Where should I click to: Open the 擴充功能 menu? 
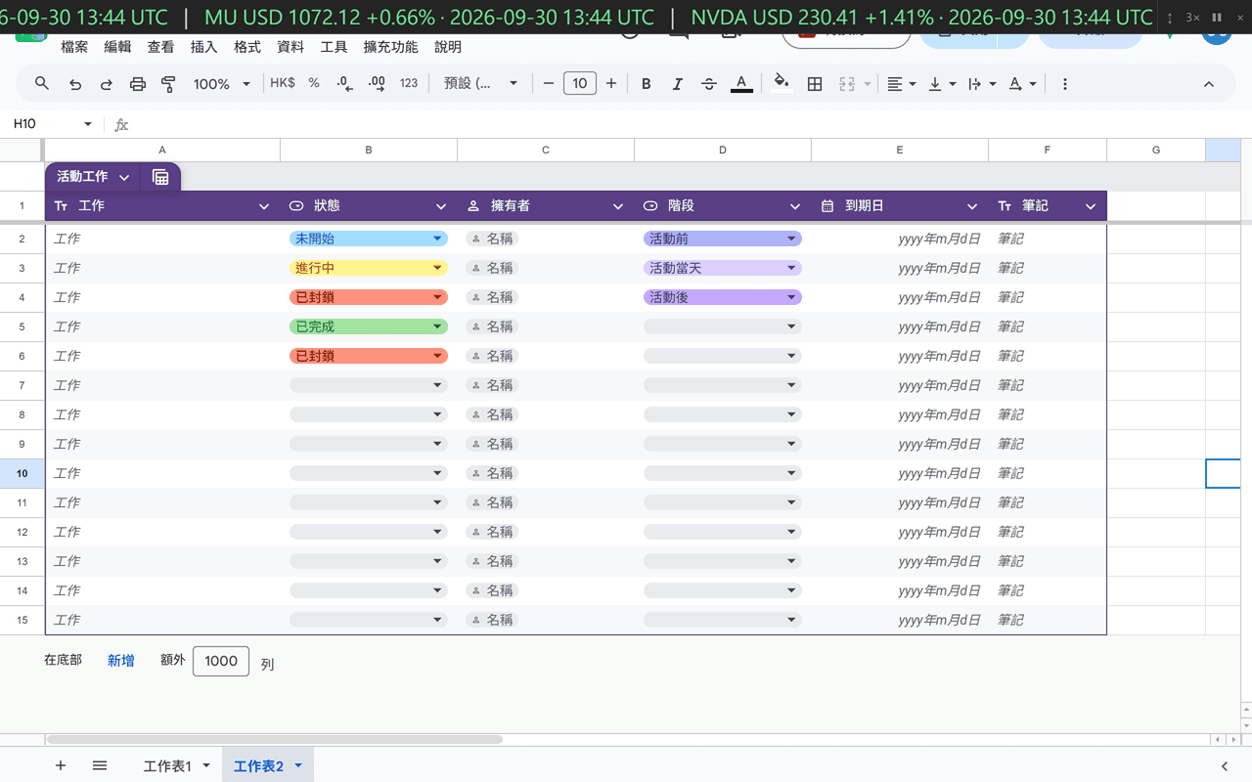[x=390, y=47]
